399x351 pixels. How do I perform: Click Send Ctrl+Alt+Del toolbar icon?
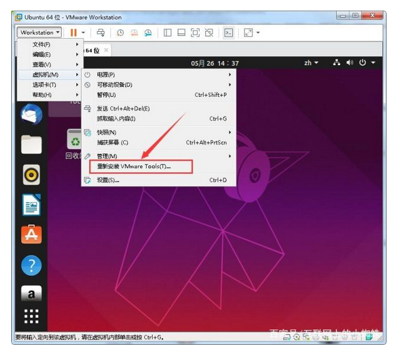[x=101, y=33]
